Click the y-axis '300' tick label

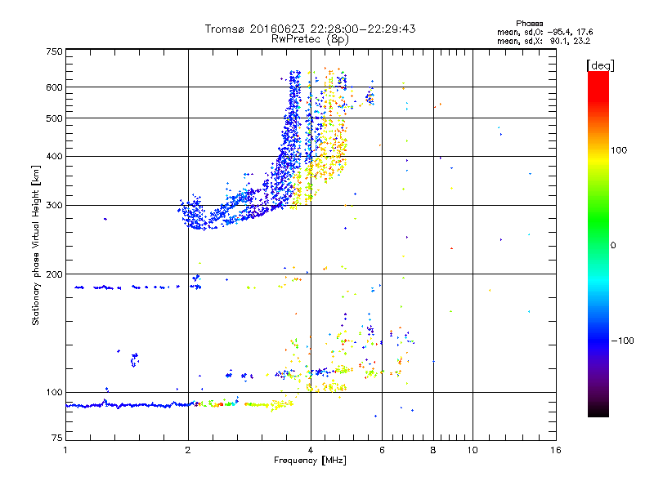pos(54,205)
